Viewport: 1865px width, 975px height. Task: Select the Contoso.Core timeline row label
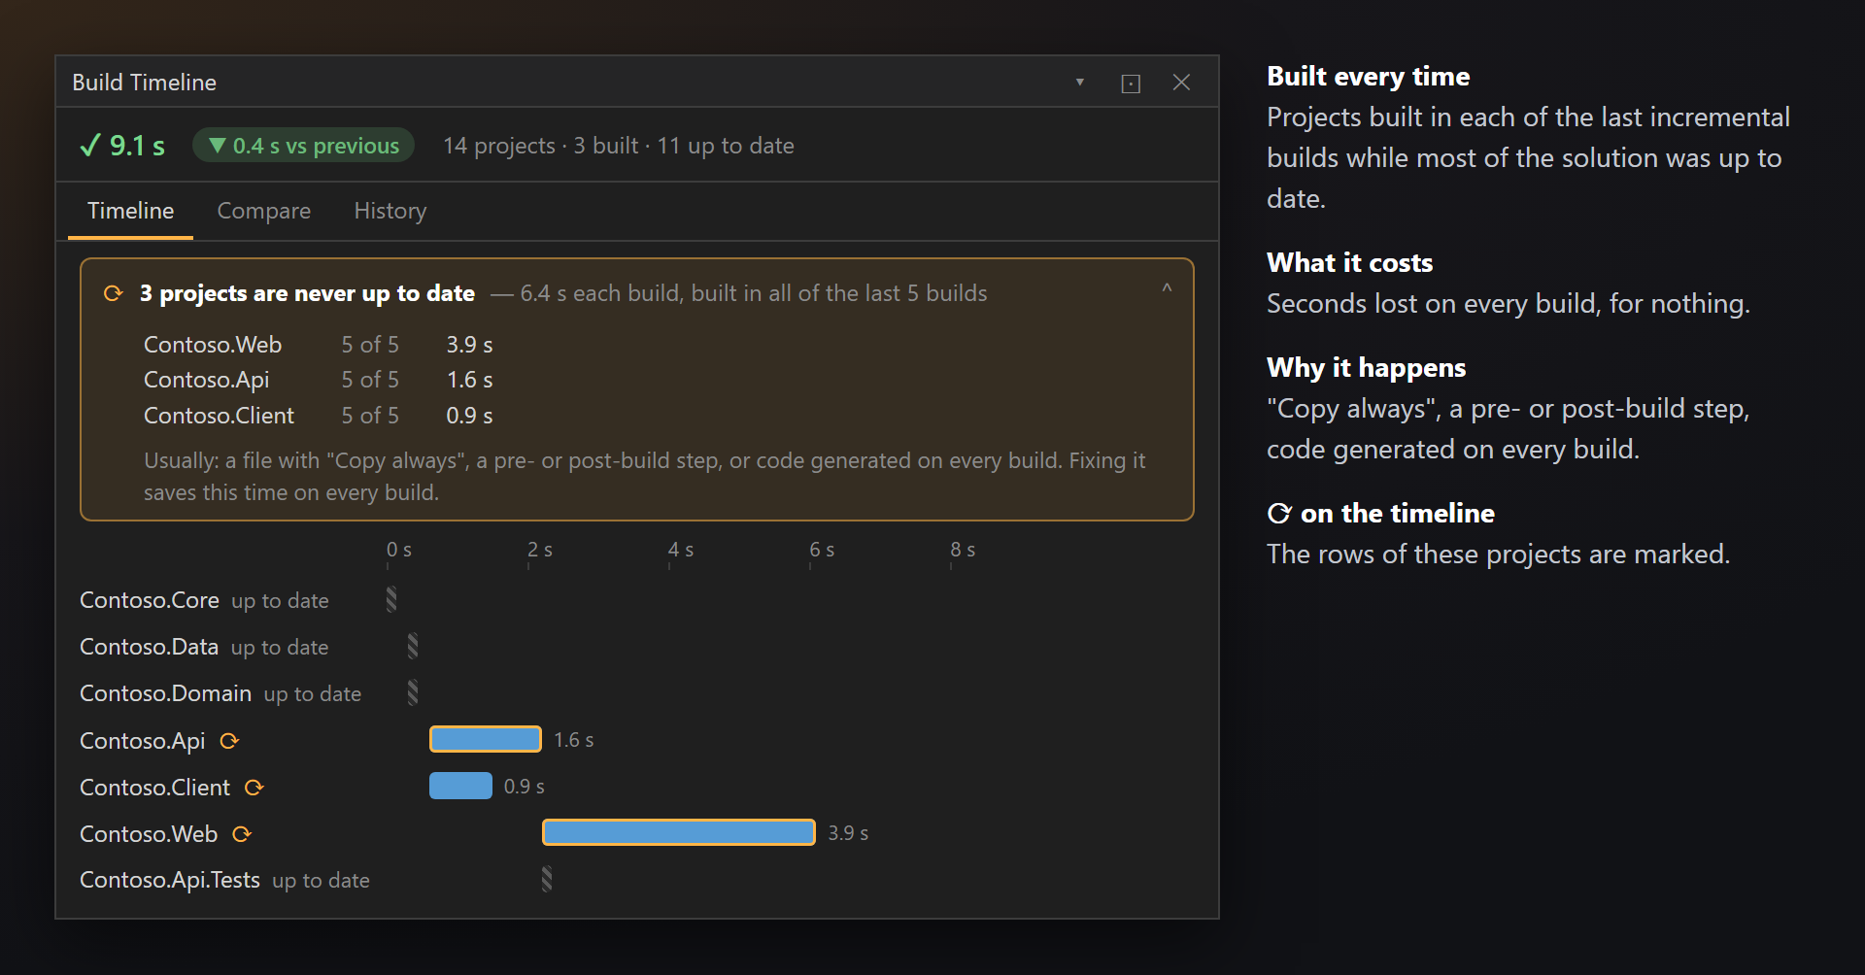tap(150, 600)
